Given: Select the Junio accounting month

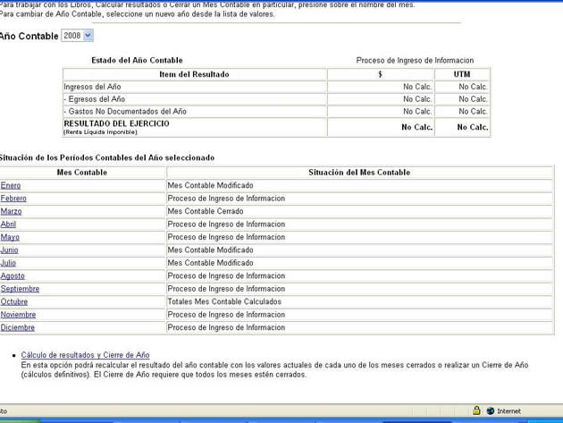Looking at the screenshot, I should [x=9, y=250].
